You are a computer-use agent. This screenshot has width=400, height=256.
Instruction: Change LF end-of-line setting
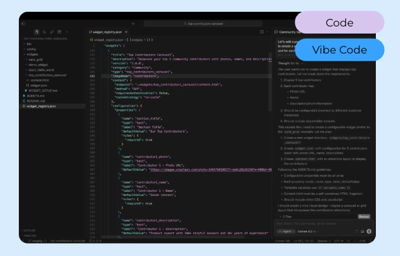click(349, 241)
